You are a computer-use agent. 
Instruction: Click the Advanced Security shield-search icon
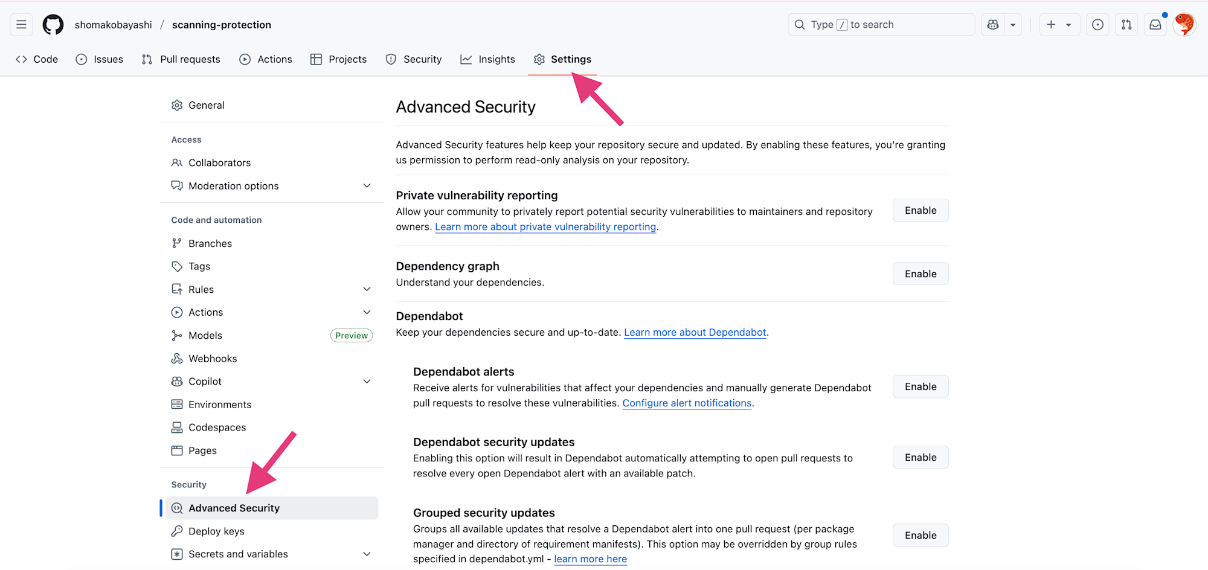[x=177, y=508]
